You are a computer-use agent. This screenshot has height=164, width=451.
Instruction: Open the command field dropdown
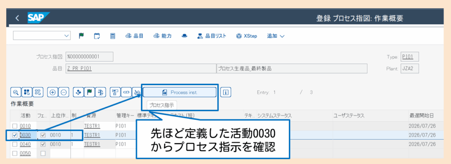point(67,36)
